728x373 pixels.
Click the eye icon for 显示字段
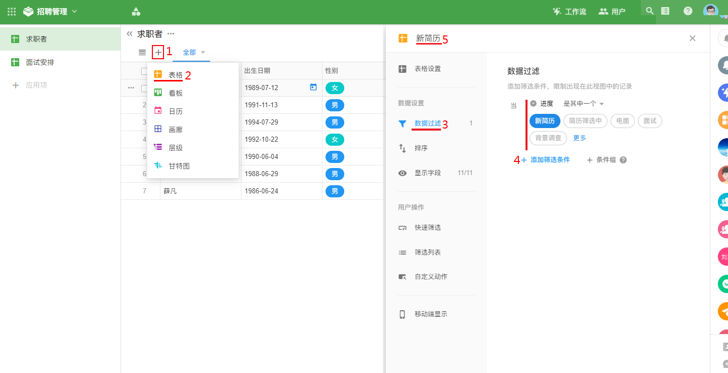coord(402,173)
